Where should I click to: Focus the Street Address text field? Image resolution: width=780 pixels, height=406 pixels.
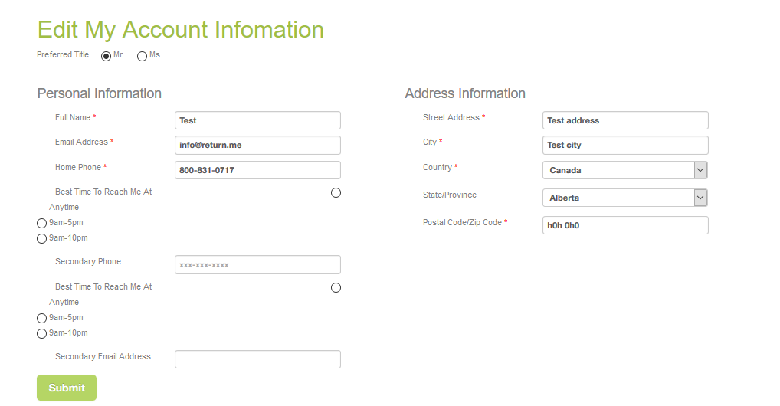[x=625, y=120]
